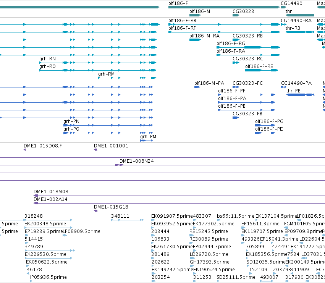Select the LP08909.5prime EST label
The height and width of the screenshot is (283, 325).
coord(81,231)
